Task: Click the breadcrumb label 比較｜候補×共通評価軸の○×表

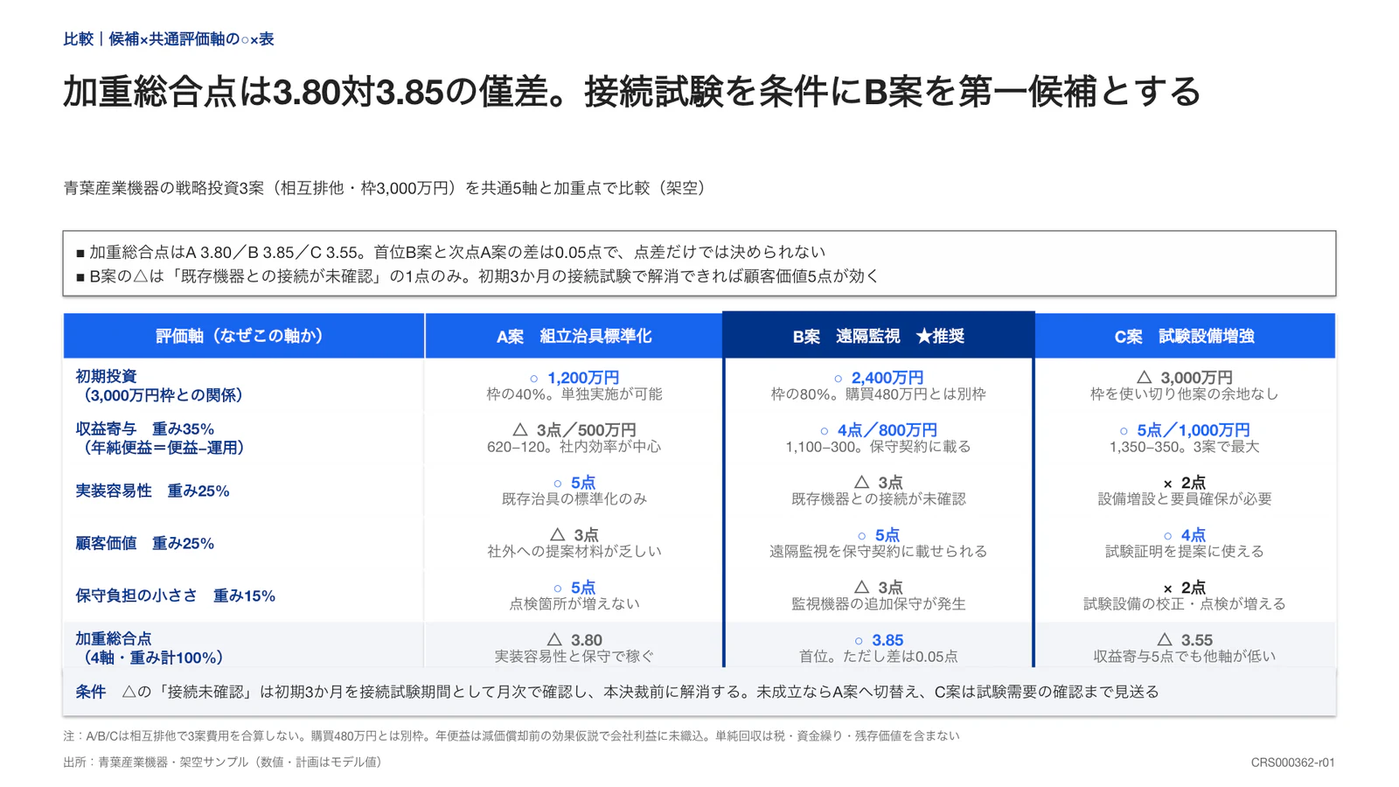Action: 169,39
